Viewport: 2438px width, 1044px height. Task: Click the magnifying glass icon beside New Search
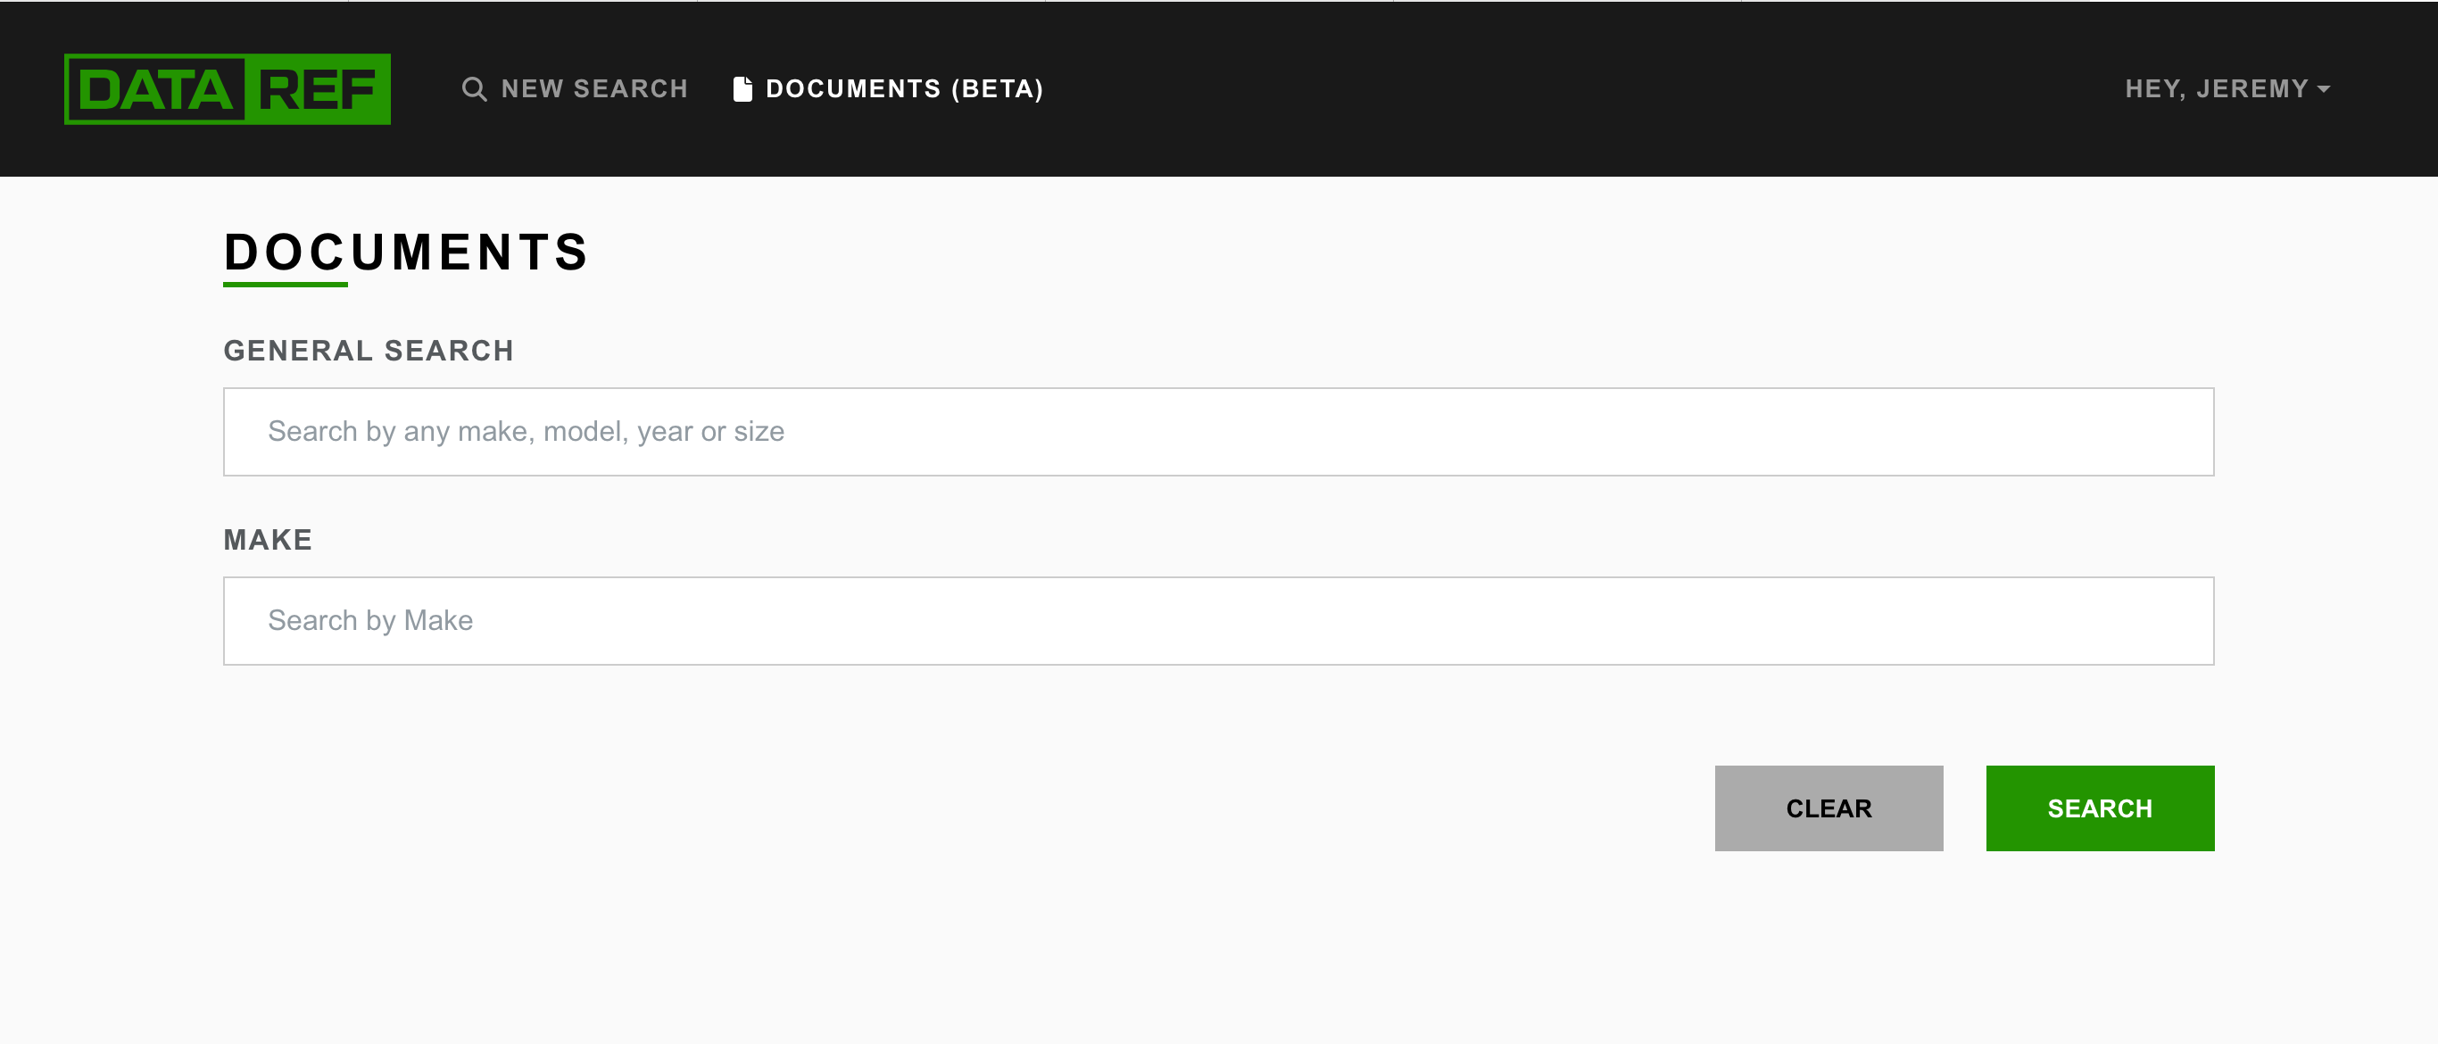(475, 88)
